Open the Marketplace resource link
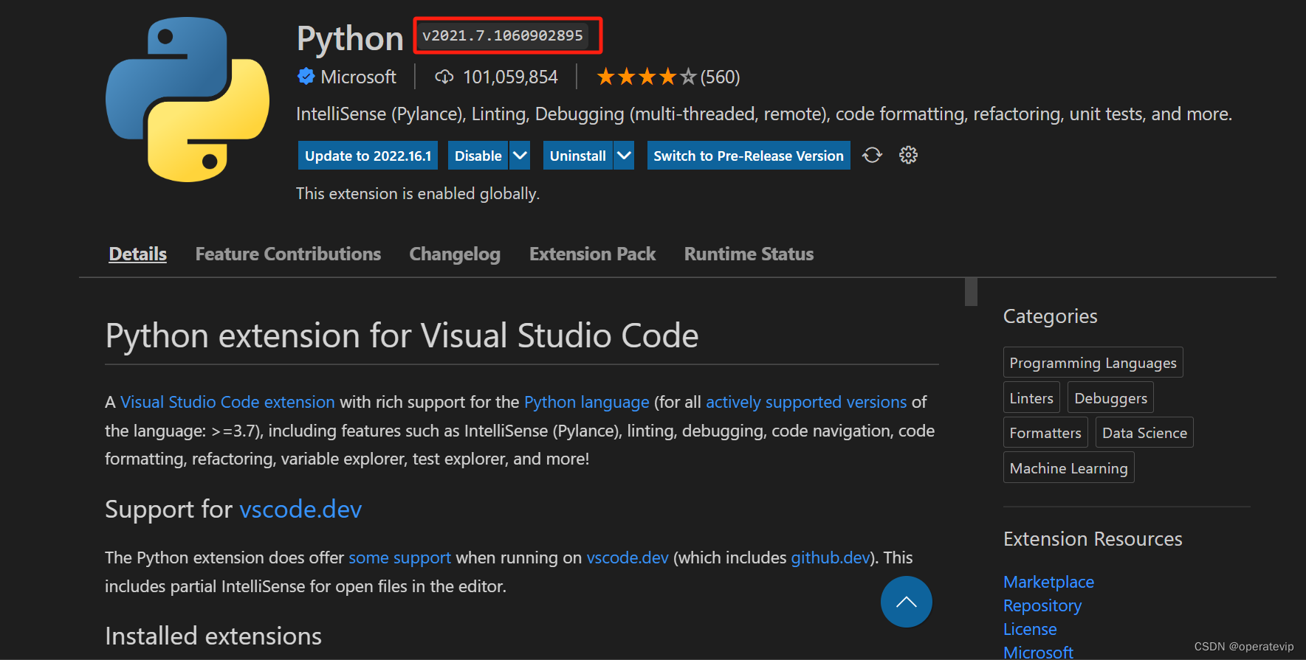The image size is (1306, 660). click(x=1048, y=582)
